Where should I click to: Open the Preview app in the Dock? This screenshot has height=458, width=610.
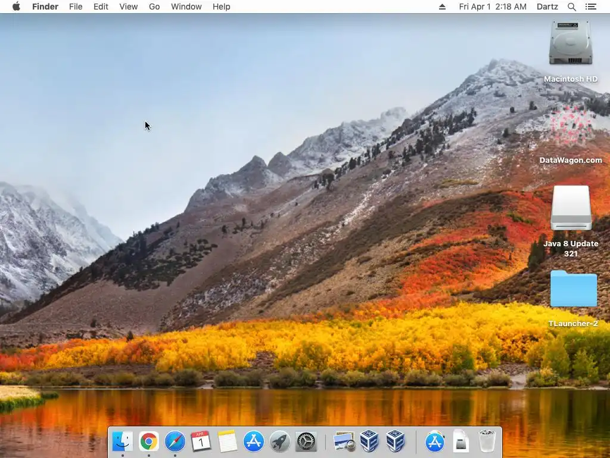pos(344,442)
